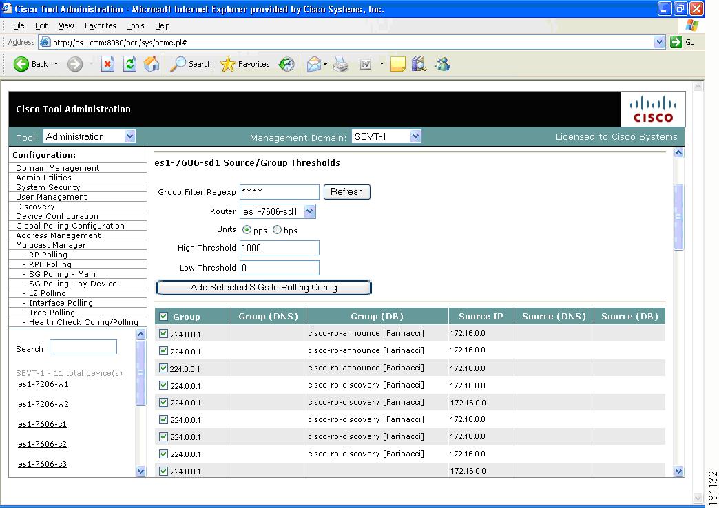This screenshot has height=508, width=719.
Task: Open the Search magnifier toolbar icon
Action: [178, 64]
